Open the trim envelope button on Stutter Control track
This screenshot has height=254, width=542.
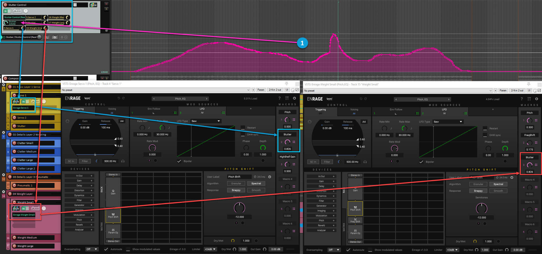coord(17,11)
